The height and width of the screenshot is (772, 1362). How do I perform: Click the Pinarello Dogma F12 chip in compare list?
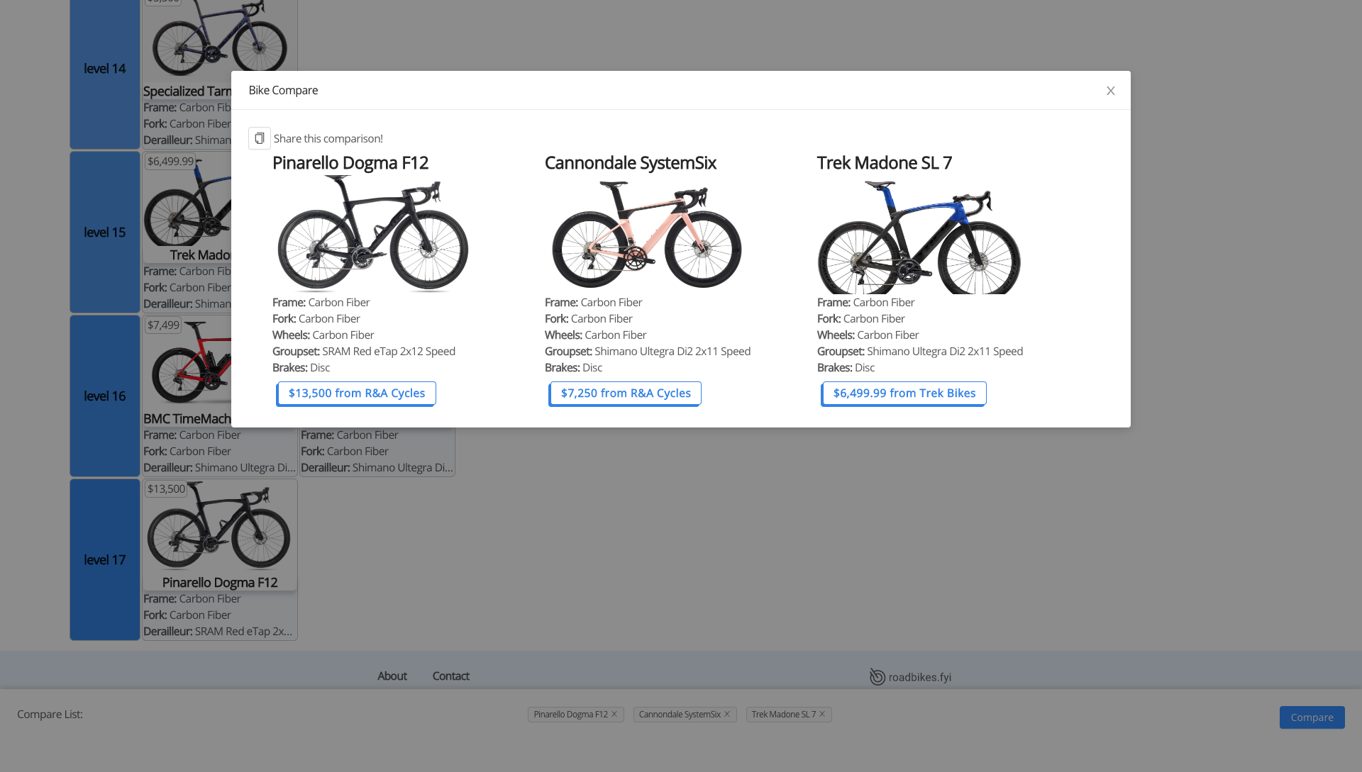coord(571,714)
